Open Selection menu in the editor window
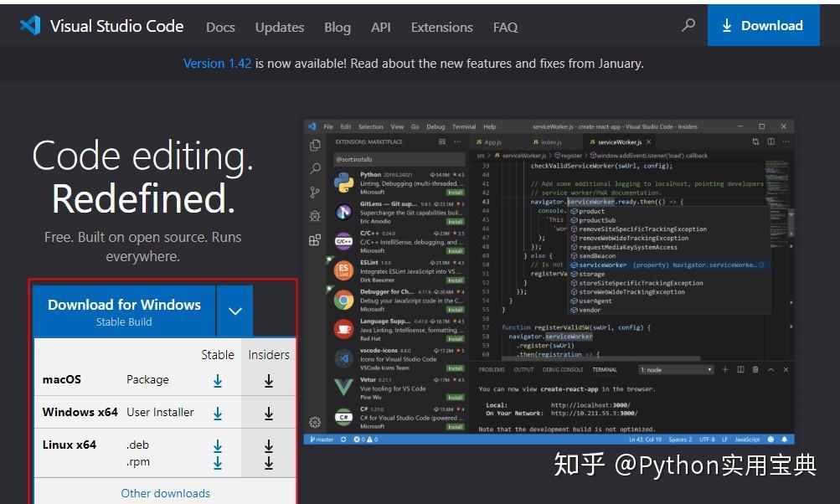Image resolution: width=840 pixels, height=504 pixels. [371, 127]
